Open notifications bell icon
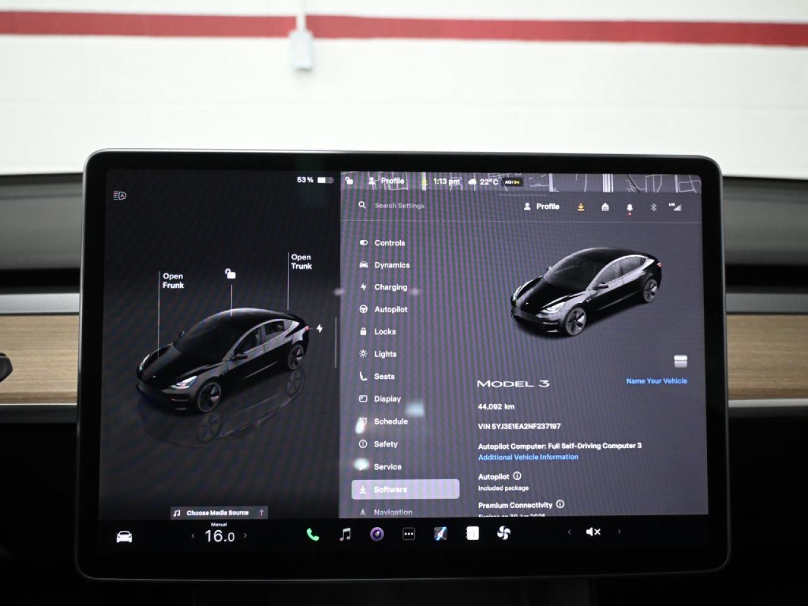This screenshot has width=808, height=606. tap(629, 208)
